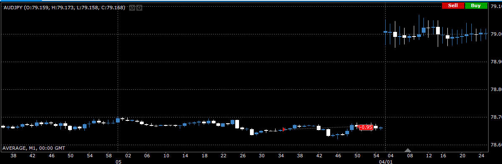The width and height of the screenshot is (502, 164).
Task: Open chart settings via the gear icon
Action: coord(139,8)
